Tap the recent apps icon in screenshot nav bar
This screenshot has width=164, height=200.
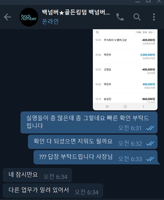[x=107, y=107]
